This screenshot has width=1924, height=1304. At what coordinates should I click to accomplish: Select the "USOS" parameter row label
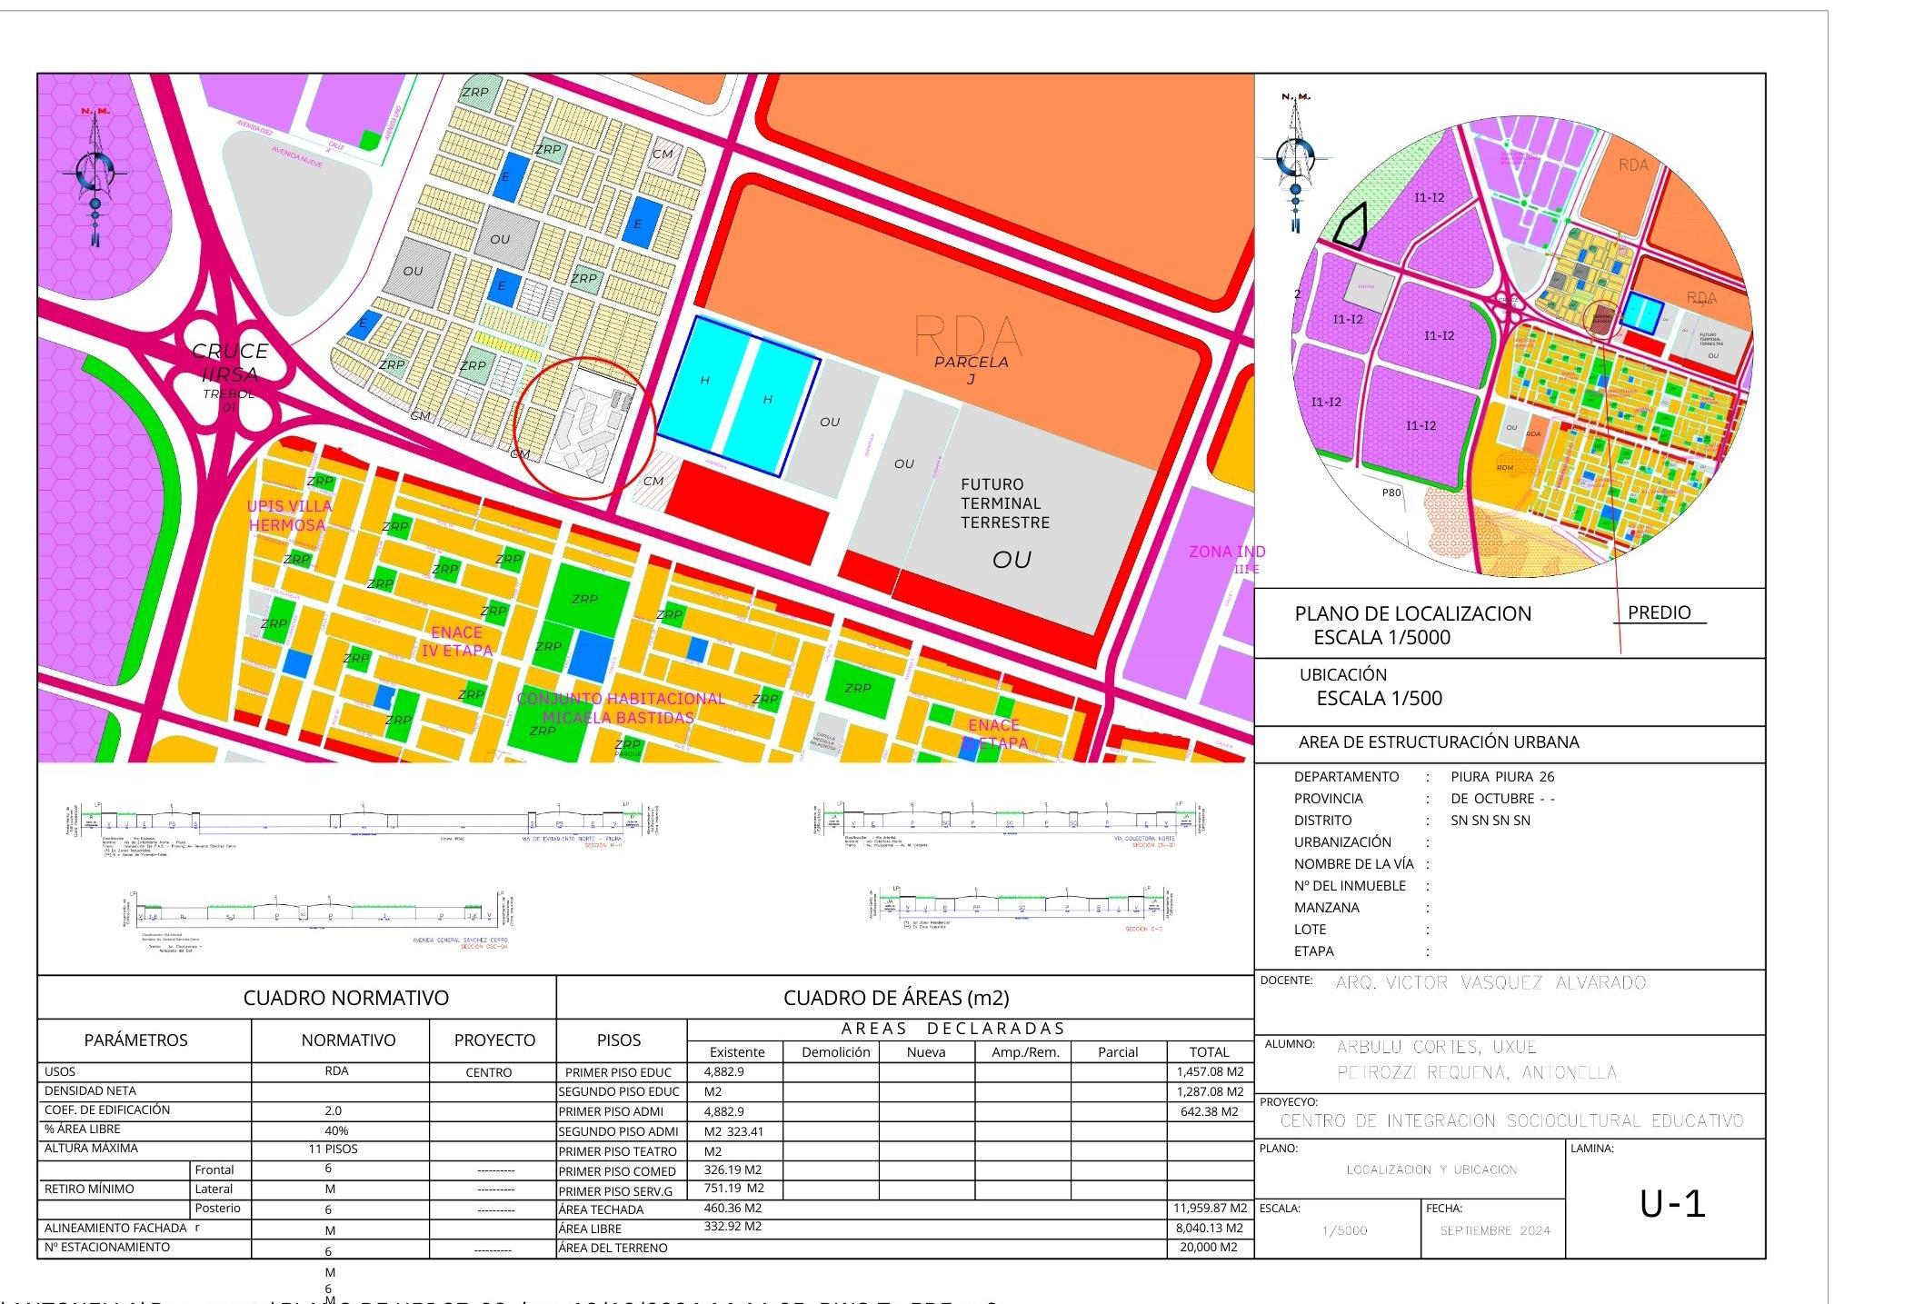pyautogui.click(x=60, y=1071)
